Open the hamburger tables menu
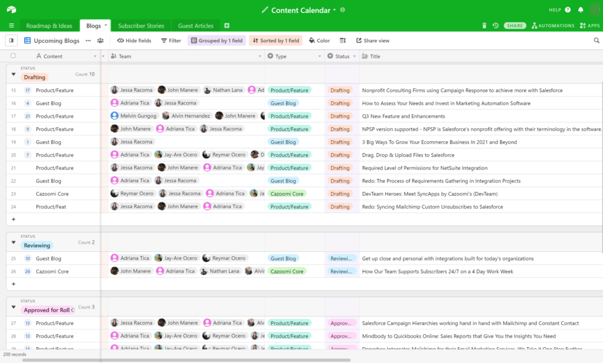This screenshot has width=603, height=363. [12, 26]
